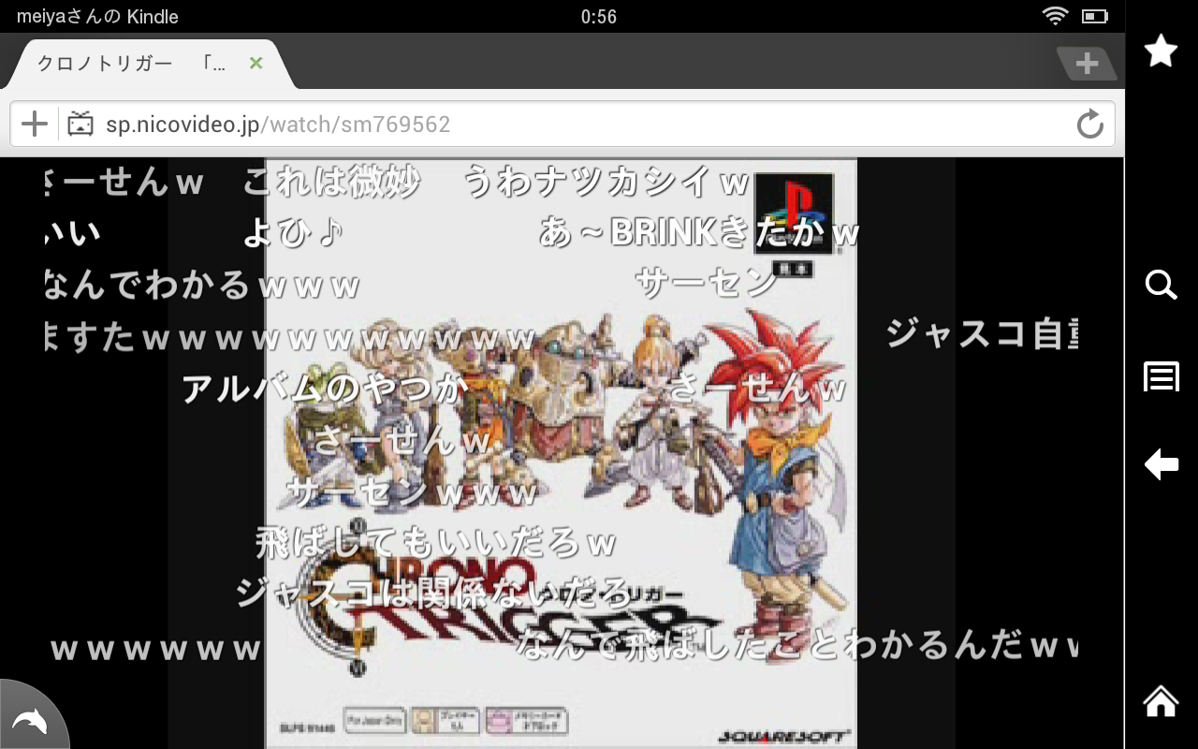The width and height of the screenshot is (1198, 749).
Task: Bookmark this page with the star icon
Action: pyautogui.click(x=1161, y=51)
